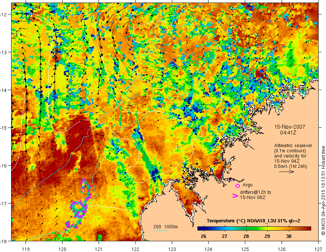
Task: Click longitude axis label 125
Action: tap(245, 249)
